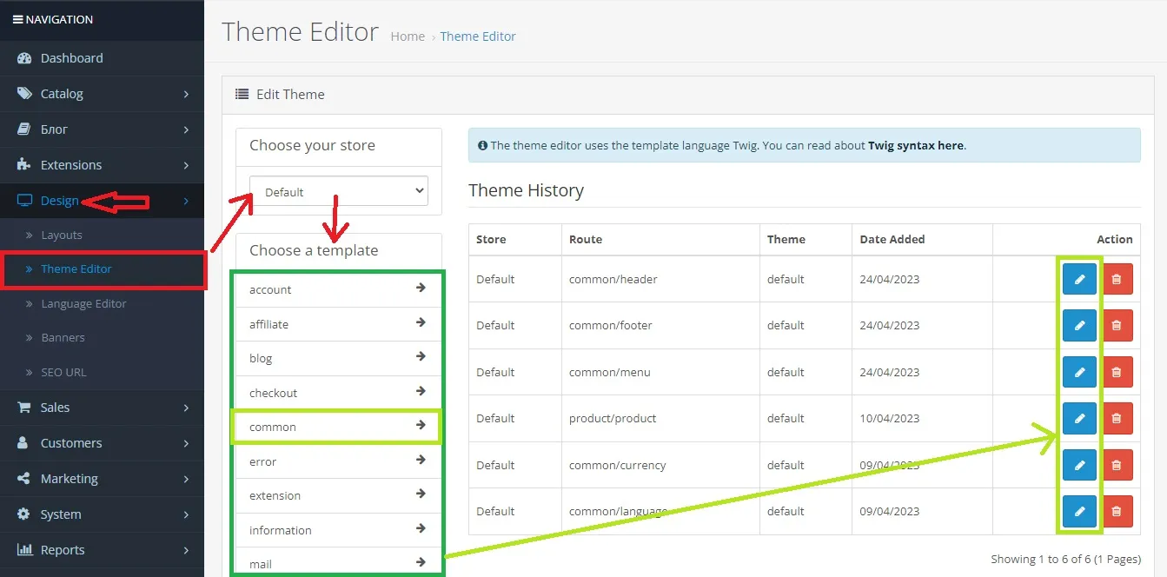This screenshot has width=1167, height=577.
Task: Click the trash icon for product/product
Action: 1117,419
